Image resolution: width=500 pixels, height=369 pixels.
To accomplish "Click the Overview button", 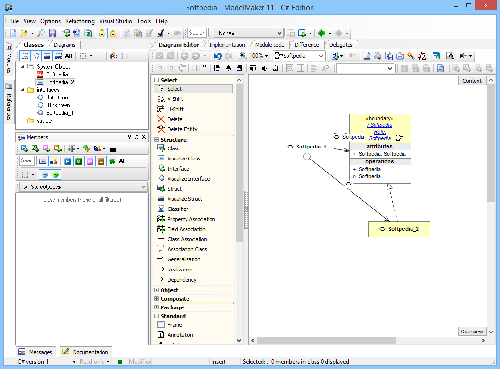I will coord(472,332).
